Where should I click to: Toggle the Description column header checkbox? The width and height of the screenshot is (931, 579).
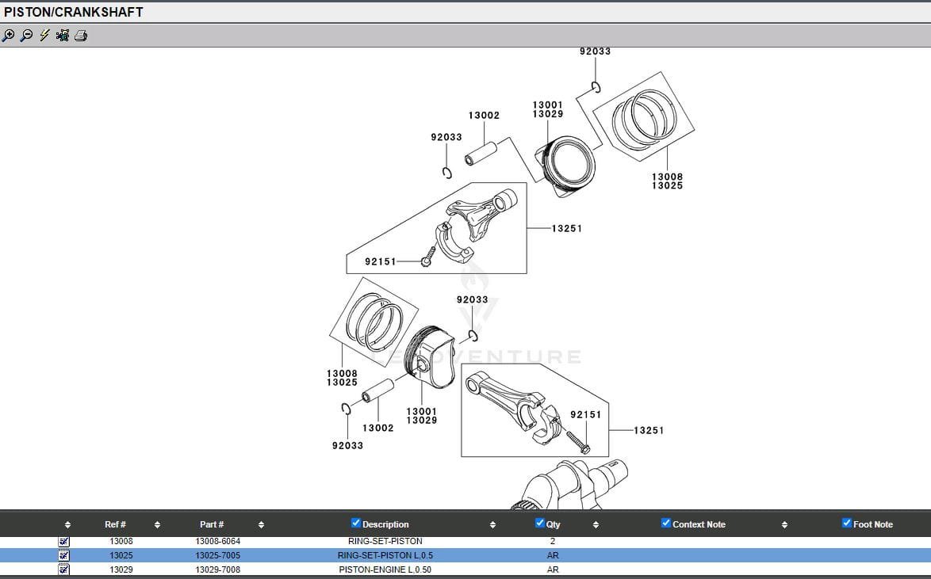(x=355, y=523)
